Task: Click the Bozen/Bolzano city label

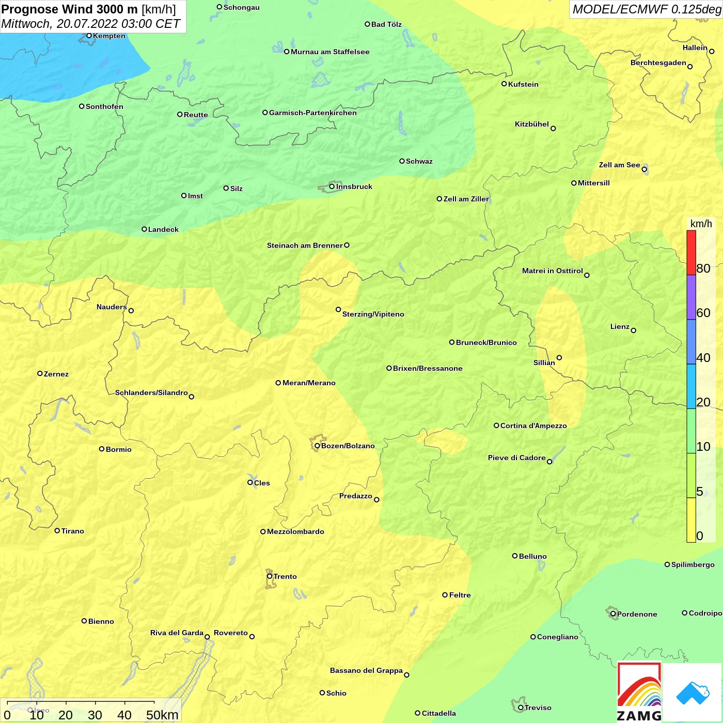Action: (348, 446)
